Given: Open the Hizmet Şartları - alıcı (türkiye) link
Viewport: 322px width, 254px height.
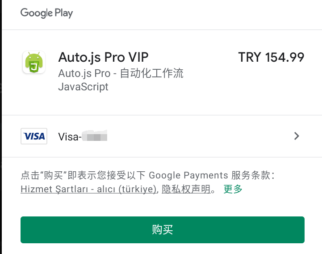Looking at the screenshot, I should click(x=89, y=189).
